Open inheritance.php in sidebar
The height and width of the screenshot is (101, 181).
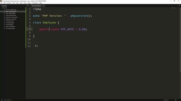[10, 21]
